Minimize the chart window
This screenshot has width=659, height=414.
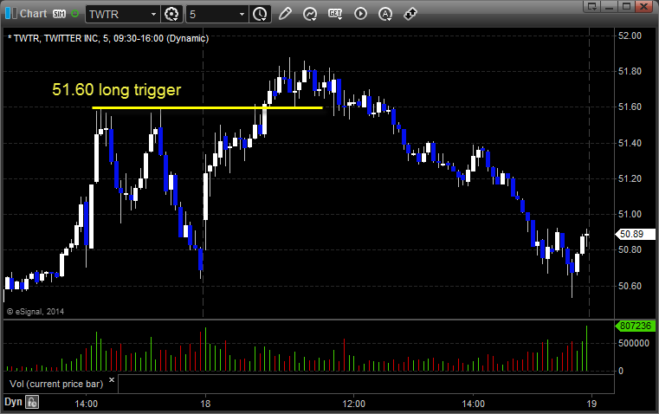tap(609, 6)
